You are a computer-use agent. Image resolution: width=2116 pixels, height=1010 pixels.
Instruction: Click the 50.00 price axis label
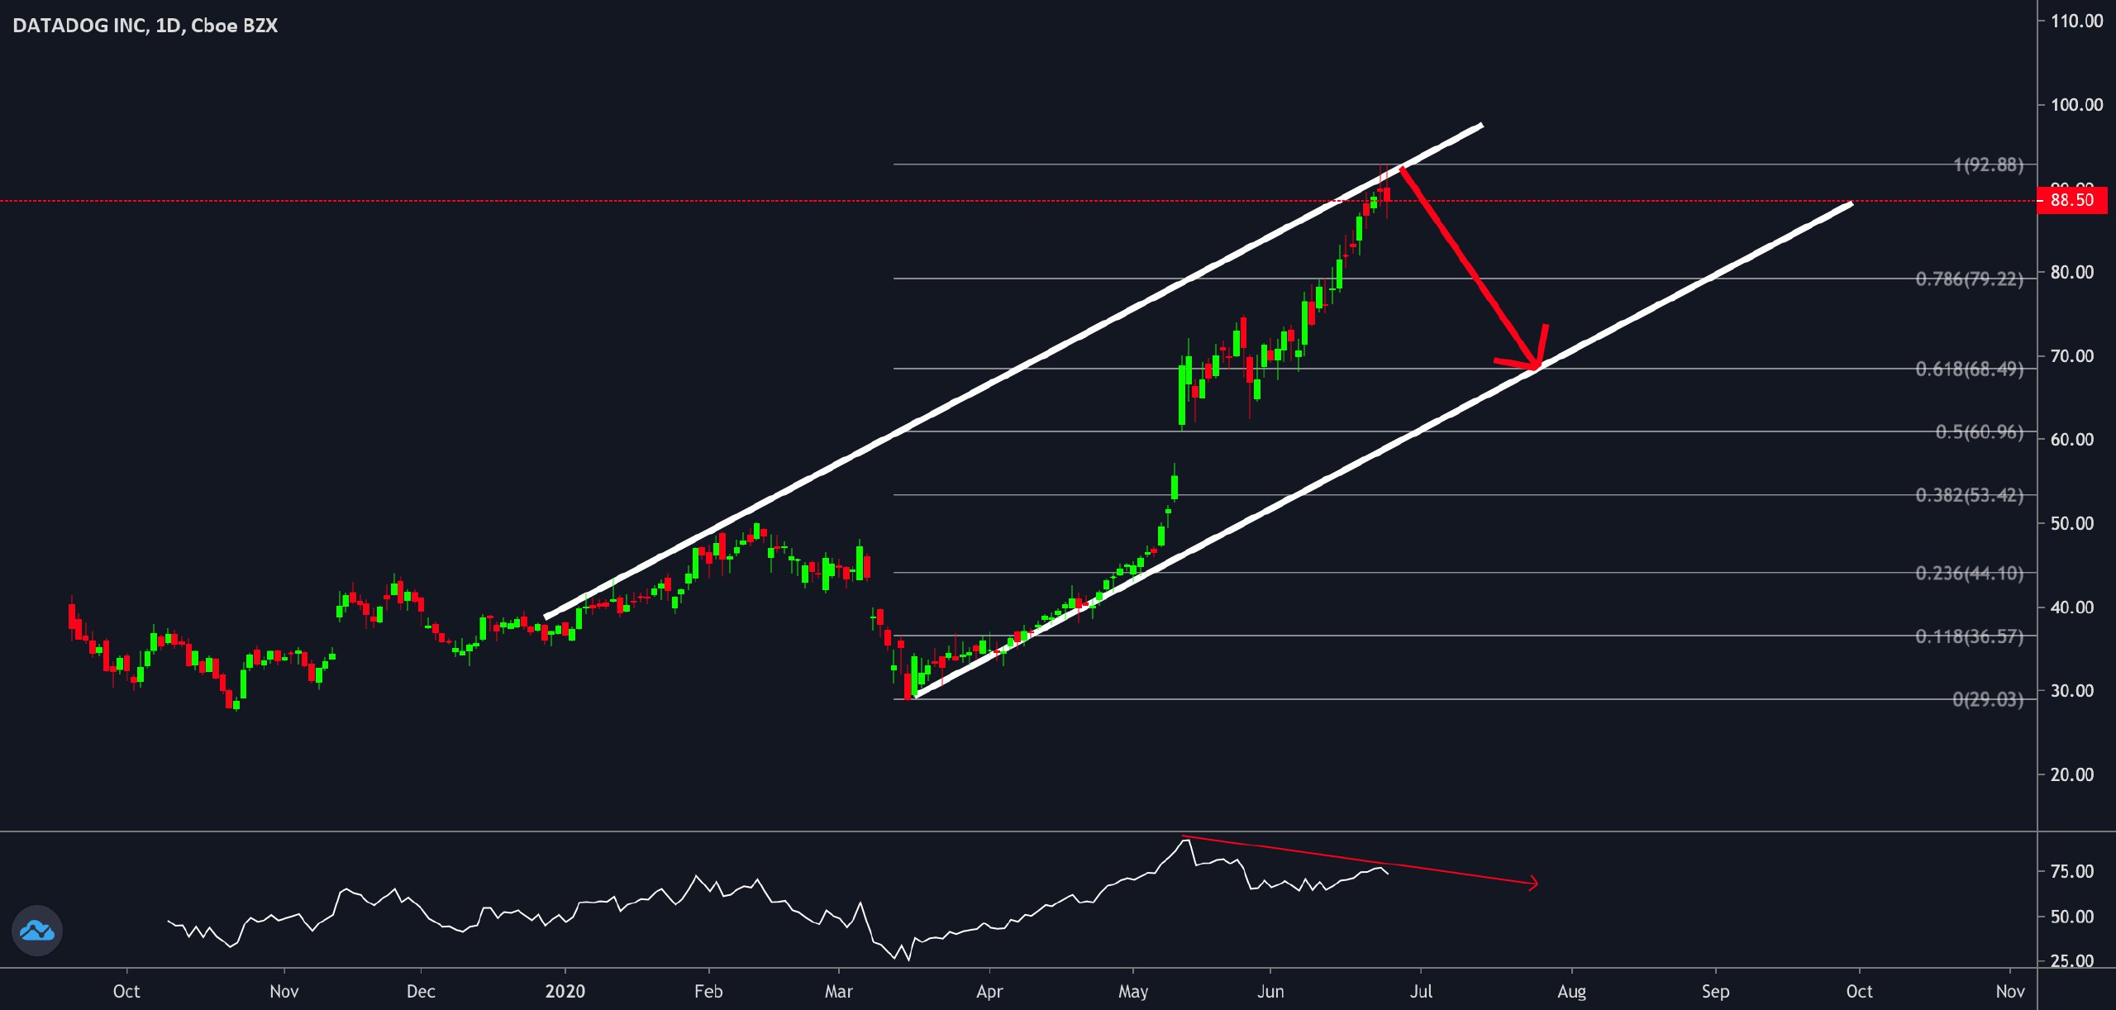click(x=2072, y=523)
